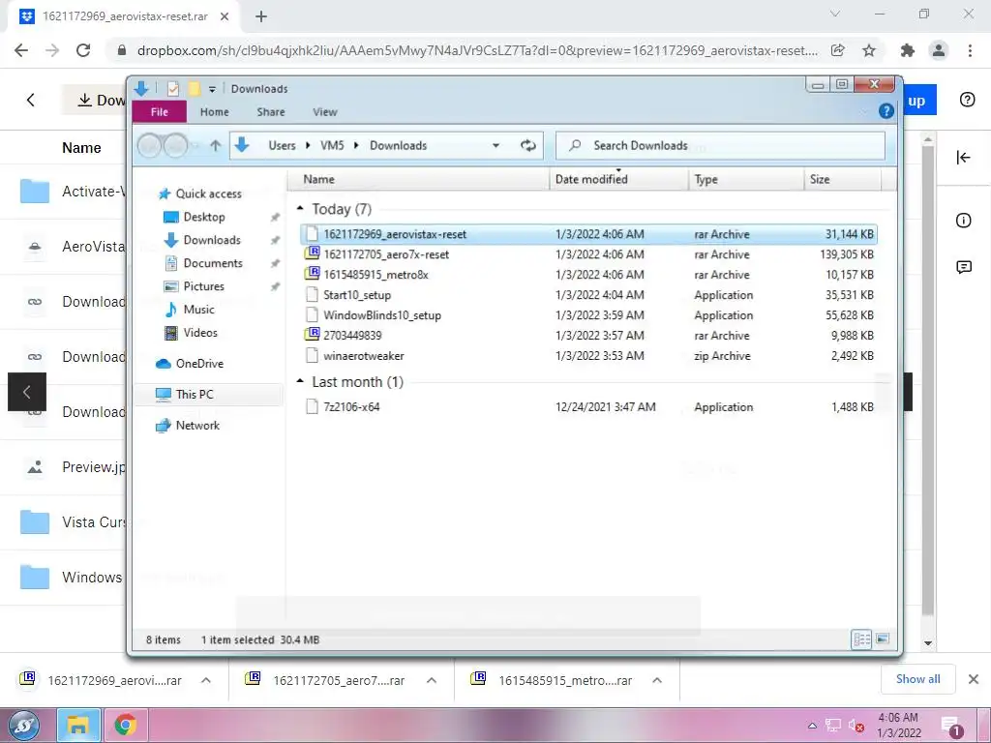The image size is (991, 743).
Task: Open Dropbox info panel icon
Action: click(963, 220)
